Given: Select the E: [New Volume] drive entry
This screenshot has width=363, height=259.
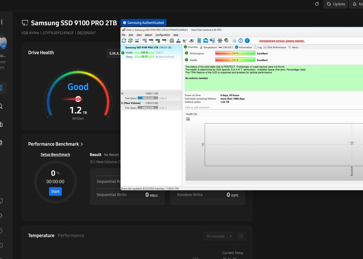Looking at the screenshot, I should [x=151, y=105].
